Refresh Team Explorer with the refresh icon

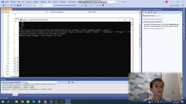155,12
